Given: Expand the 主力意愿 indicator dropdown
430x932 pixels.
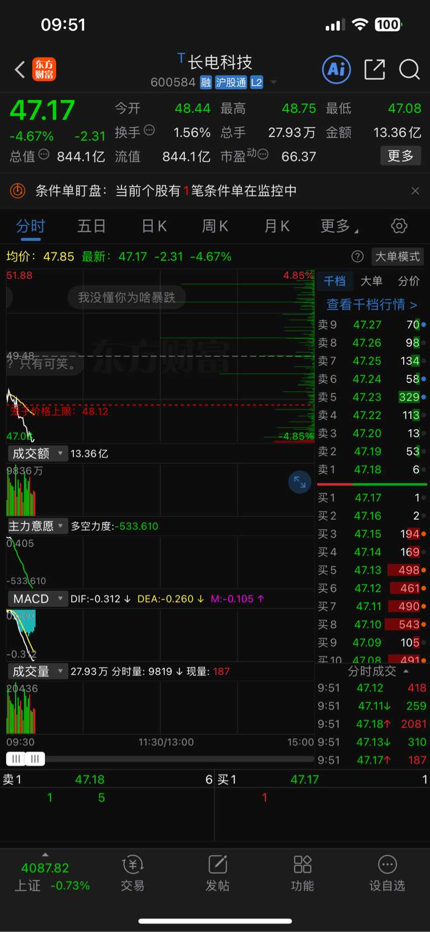Looking at the screenshot, I should coord(38,526).
